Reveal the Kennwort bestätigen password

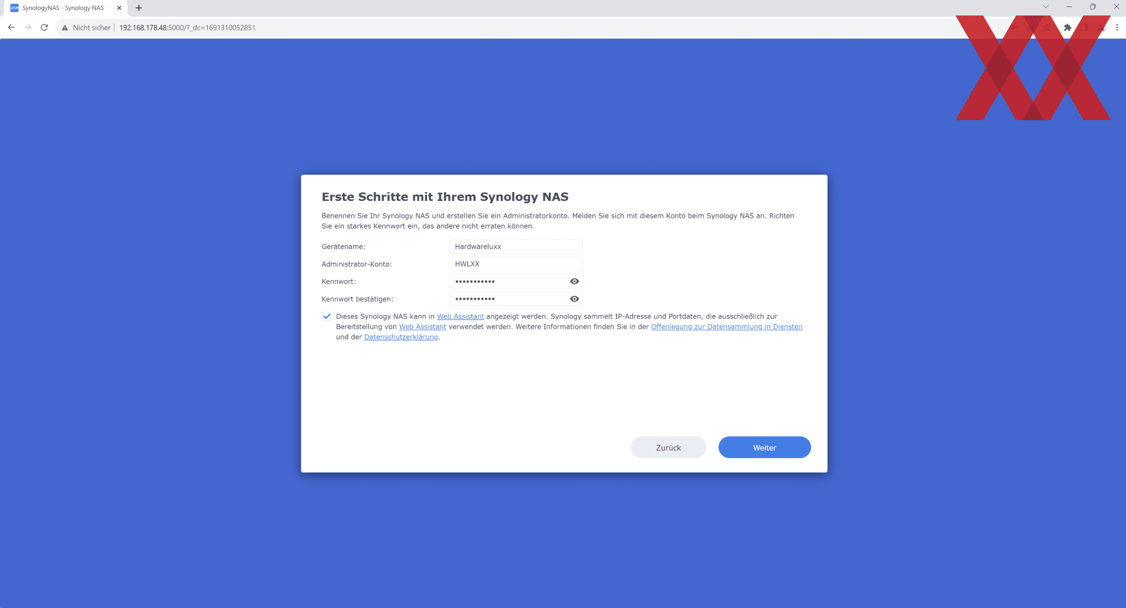click(574, 299)
